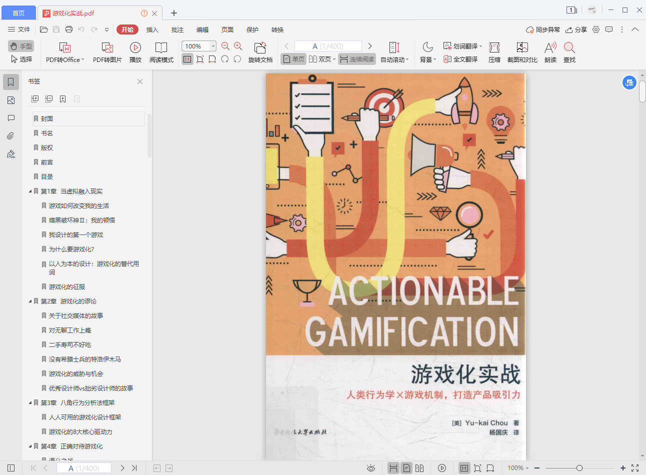Viewport: 646px width, 475px height.
Task: Click the 分享 share button
Action: point(576,29)
